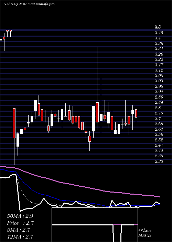Image resolution: width=172 pixels, height=242 pixels.
Task: Click the 2.66 price axis label
Action: pos(159,124)
